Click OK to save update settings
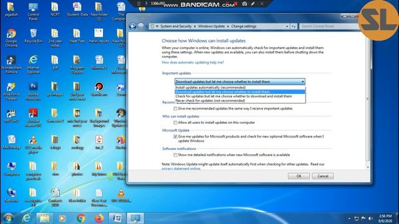The image size is (399, 224). coord(299,176)
